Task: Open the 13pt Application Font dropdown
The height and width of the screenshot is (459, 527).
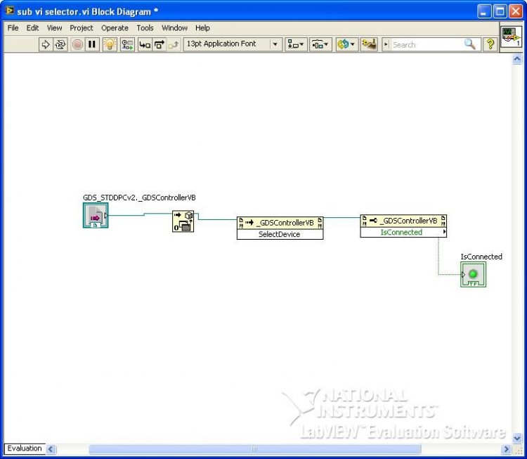Action: click(x=233, y=44)
